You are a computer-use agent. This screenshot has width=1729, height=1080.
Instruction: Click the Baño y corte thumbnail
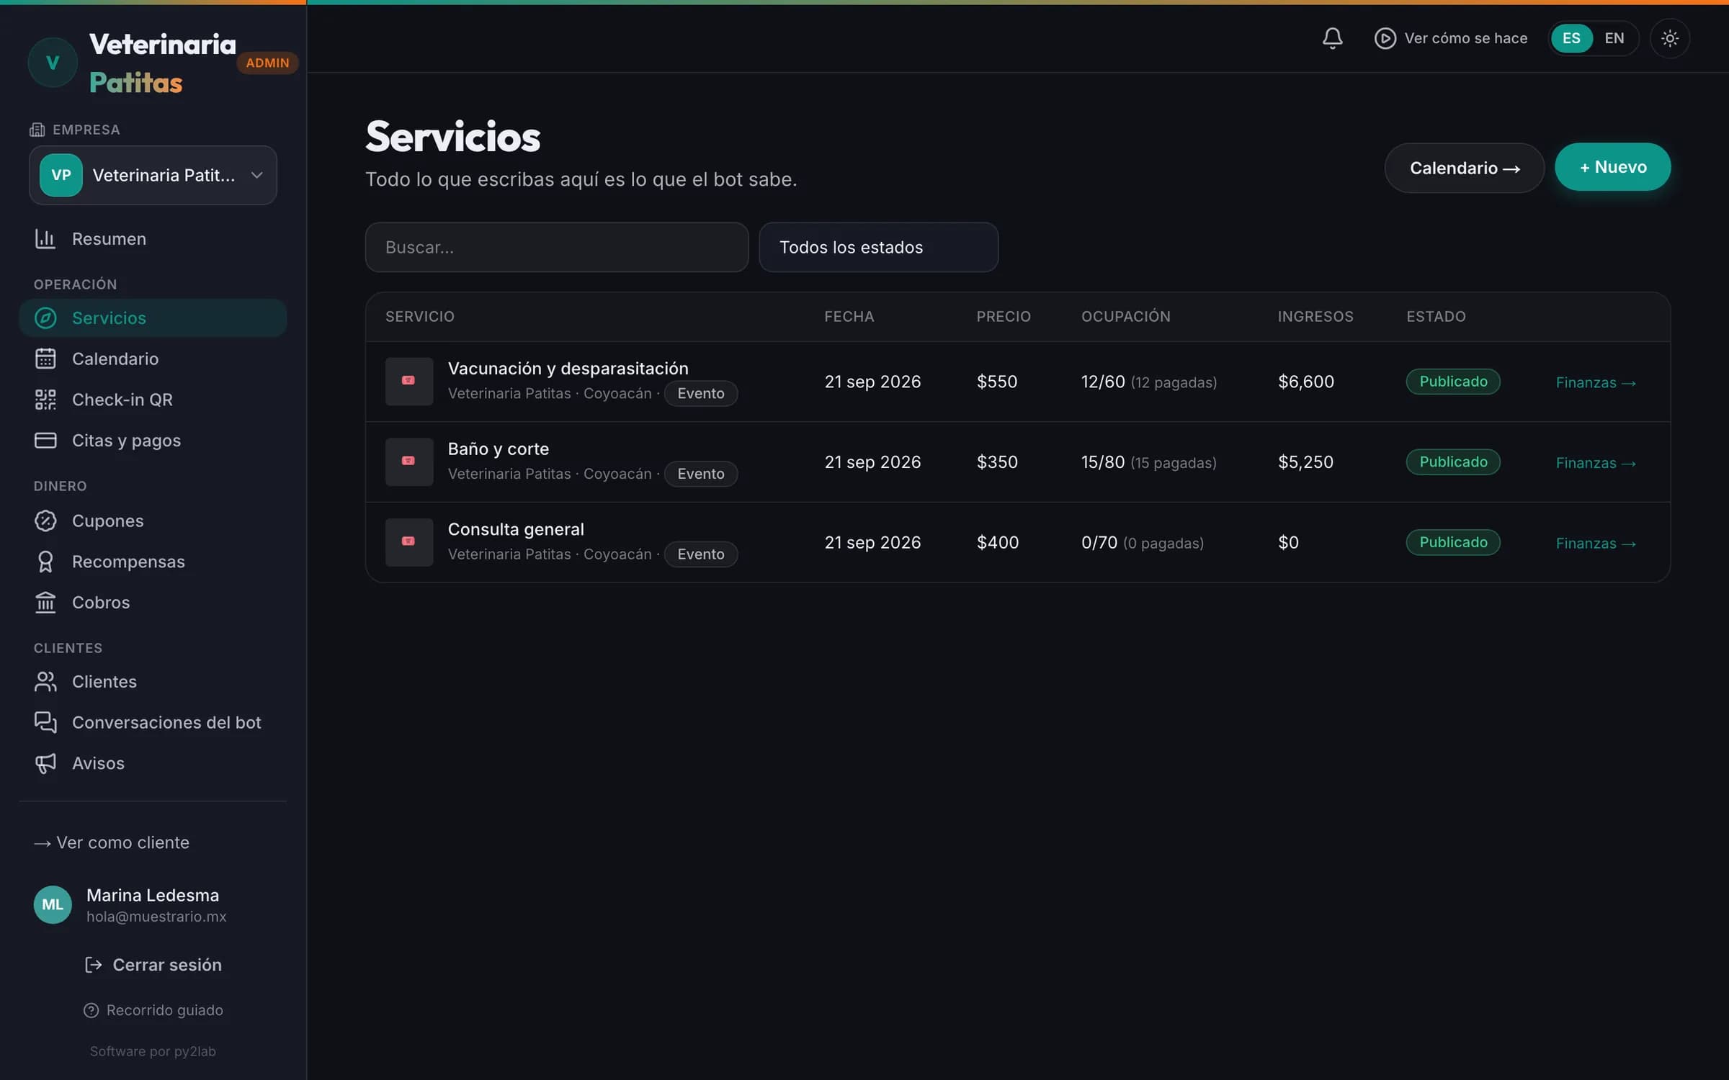[408, 462]
